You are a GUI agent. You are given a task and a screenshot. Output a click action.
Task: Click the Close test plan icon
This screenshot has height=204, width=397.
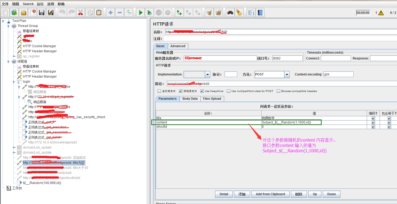coord(33,12)
